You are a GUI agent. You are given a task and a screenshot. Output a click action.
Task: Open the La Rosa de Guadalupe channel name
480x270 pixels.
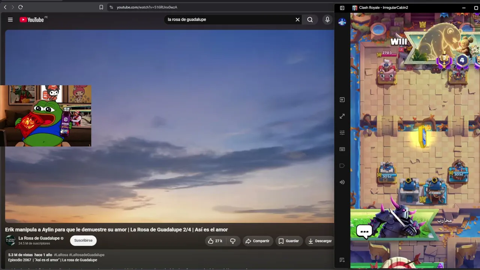pyautogui.click(x=39, y=238)
